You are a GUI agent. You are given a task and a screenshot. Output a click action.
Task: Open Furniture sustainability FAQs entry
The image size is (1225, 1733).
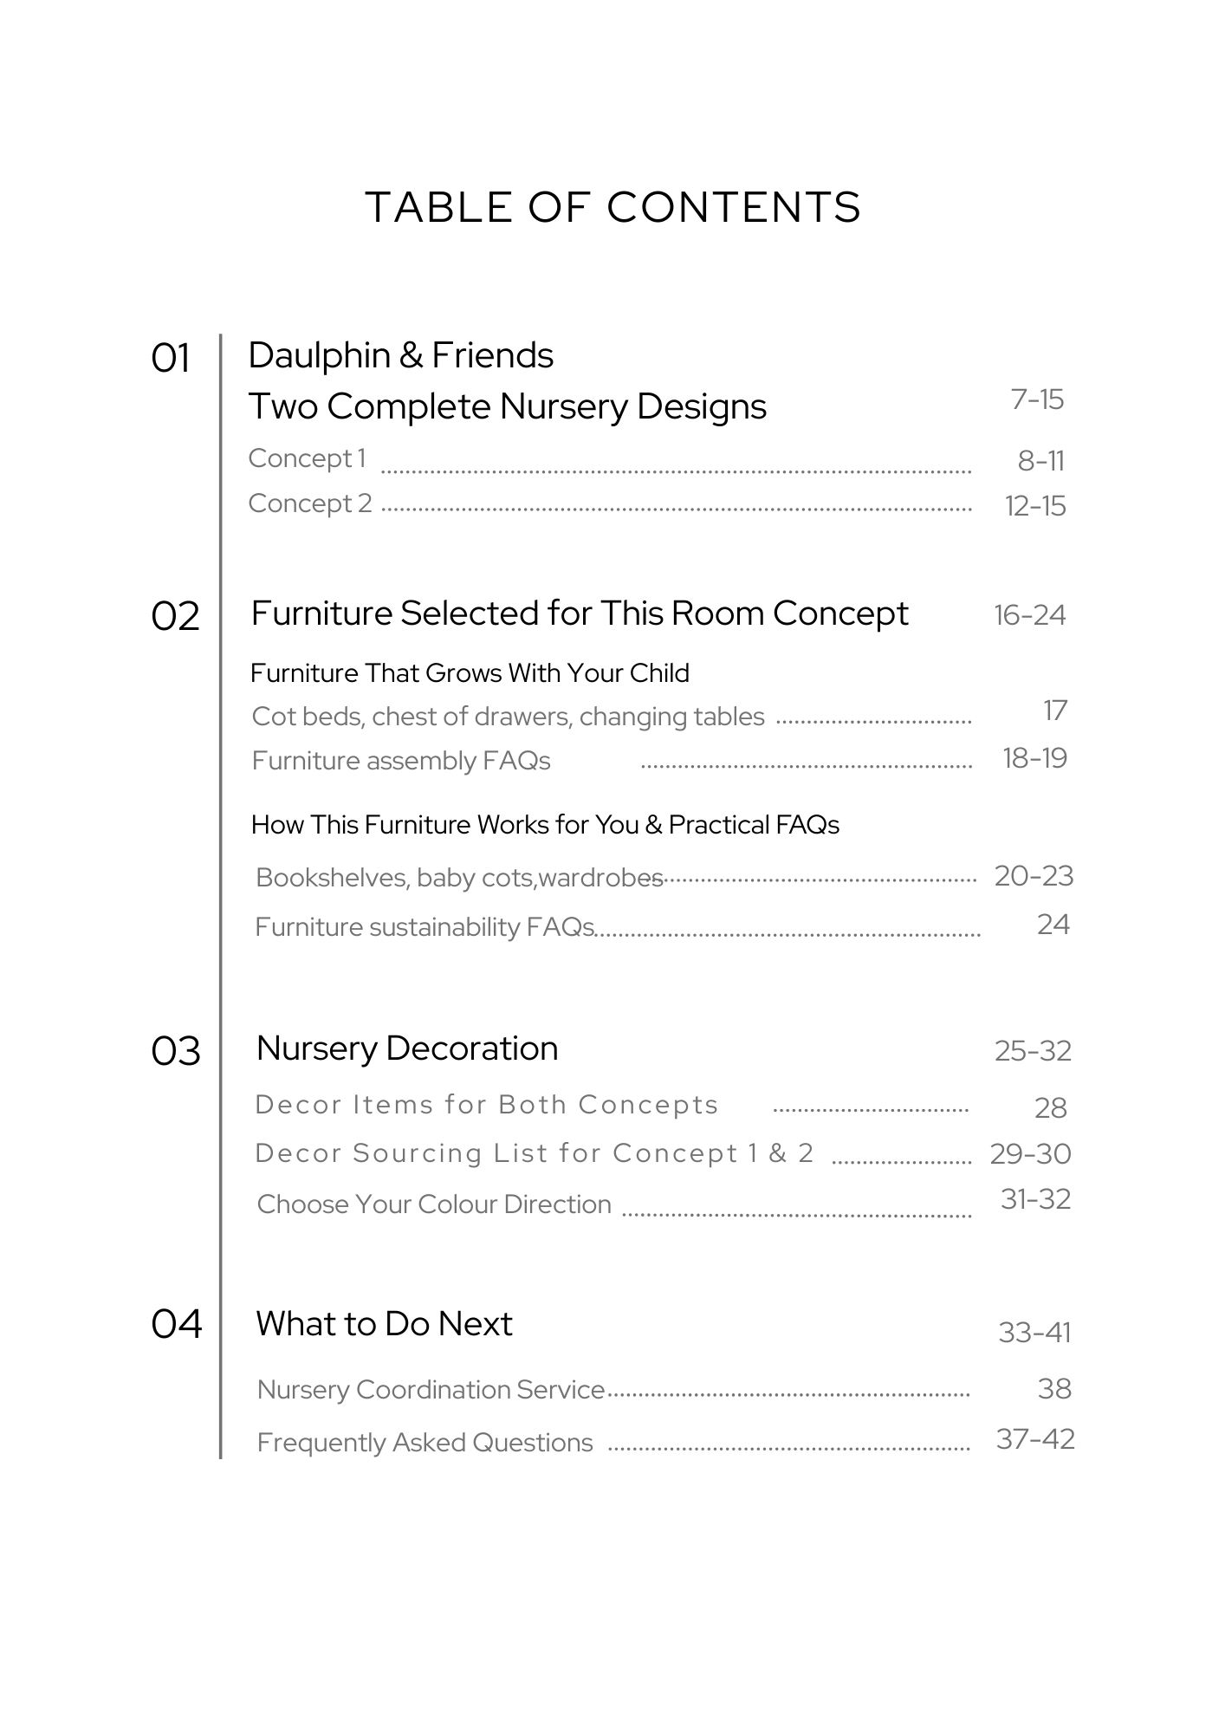click(x=425, y=927)
